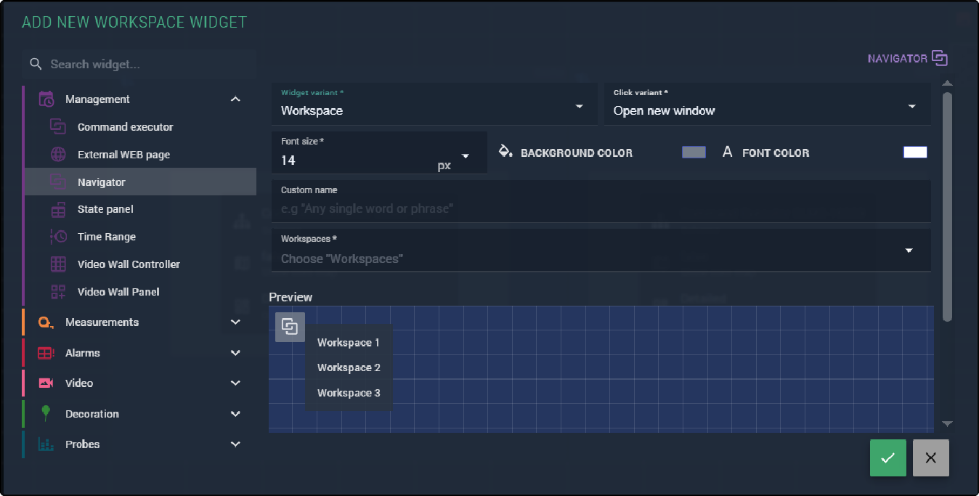Click the navigator icon in preview area
The image size is (979, 496).
click(x=290, y=327)
